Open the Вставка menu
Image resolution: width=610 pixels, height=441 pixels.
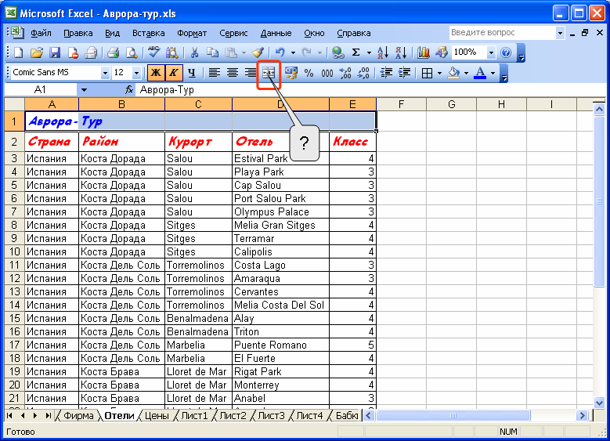(149, 33)
